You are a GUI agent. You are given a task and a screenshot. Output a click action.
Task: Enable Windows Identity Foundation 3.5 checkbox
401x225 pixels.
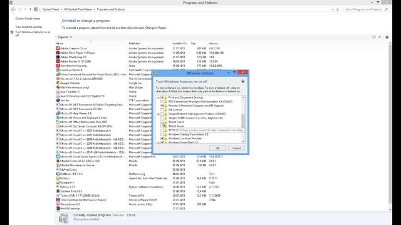[x=162, y=134]
